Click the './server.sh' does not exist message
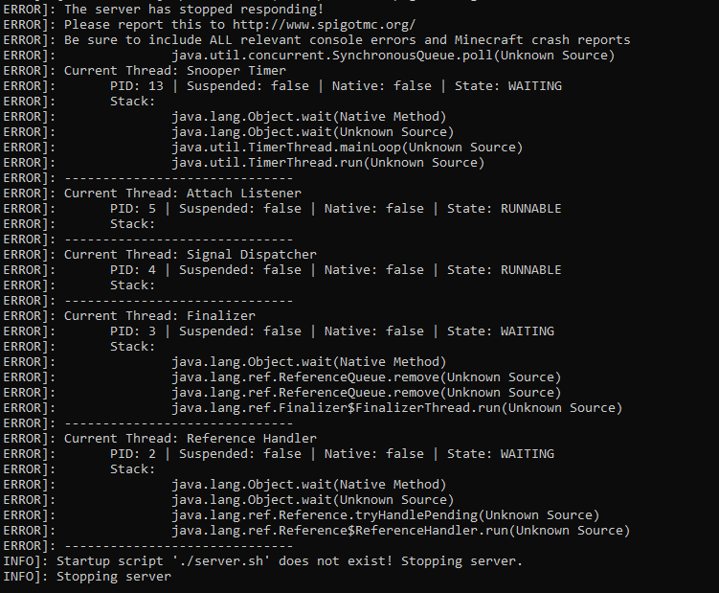 (x=289, y=560)
